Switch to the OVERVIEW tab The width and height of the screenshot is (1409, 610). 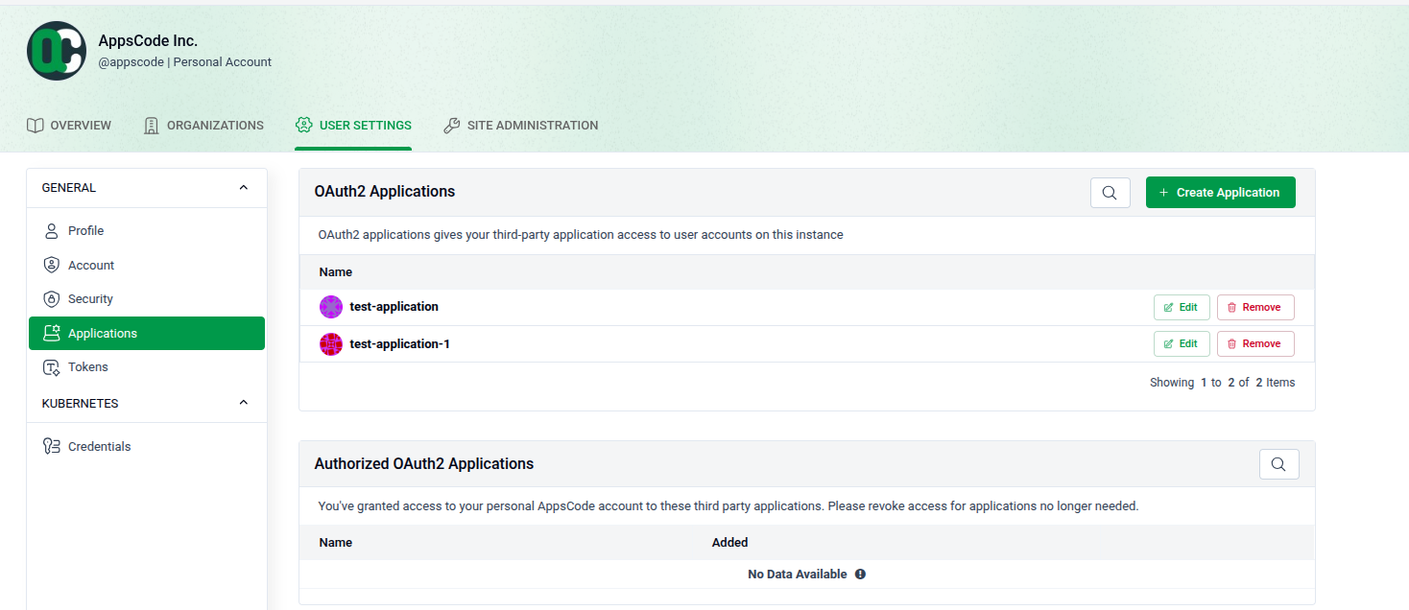68,125
